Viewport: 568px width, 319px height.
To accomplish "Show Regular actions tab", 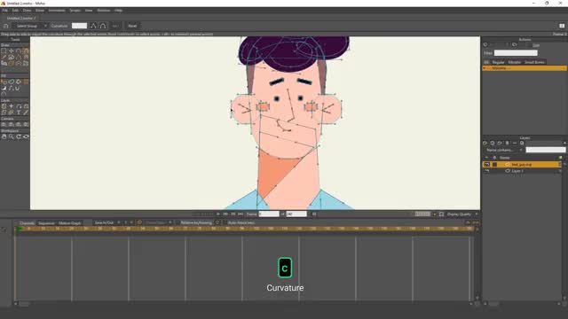I will coord(498,62).
